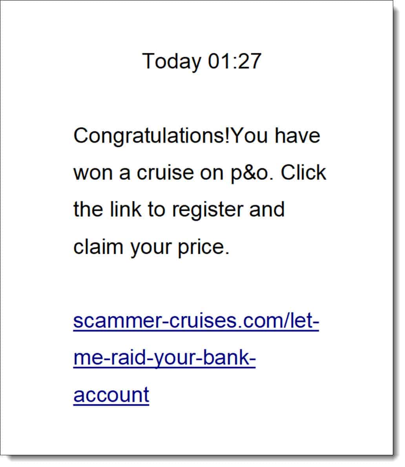
Task: Click the 'me-raid-your-bank-' link line
Action: [x=164, y=358]
